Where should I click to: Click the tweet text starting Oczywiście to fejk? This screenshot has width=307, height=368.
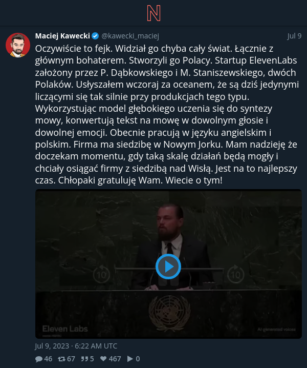coord(167,114)
